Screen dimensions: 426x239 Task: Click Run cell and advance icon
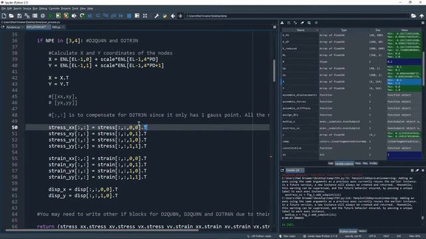(x=66, y=16)
